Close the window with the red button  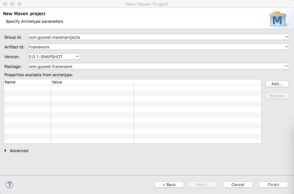click(5, 4)
